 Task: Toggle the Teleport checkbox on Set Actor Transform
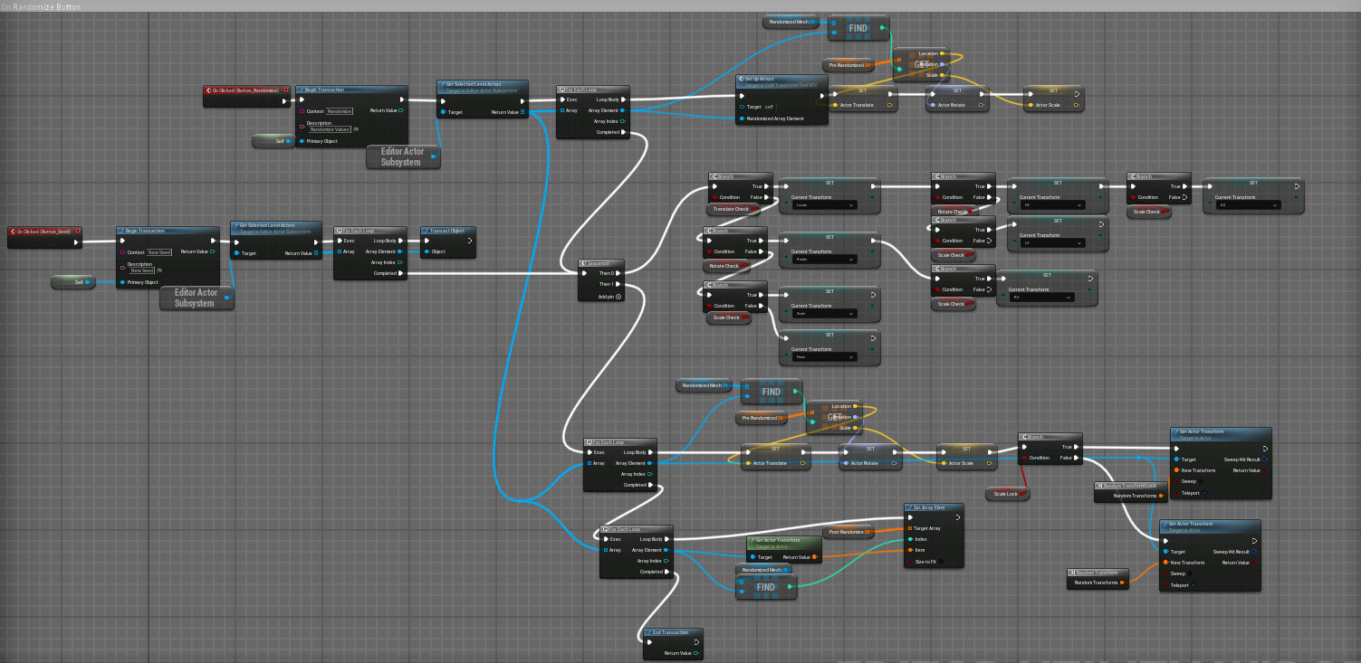tap(1204, 493)
